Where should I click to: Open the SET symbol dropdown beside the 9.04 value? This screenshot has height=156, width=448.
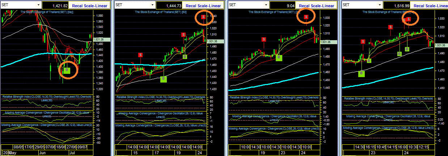[x=266, y=5]
